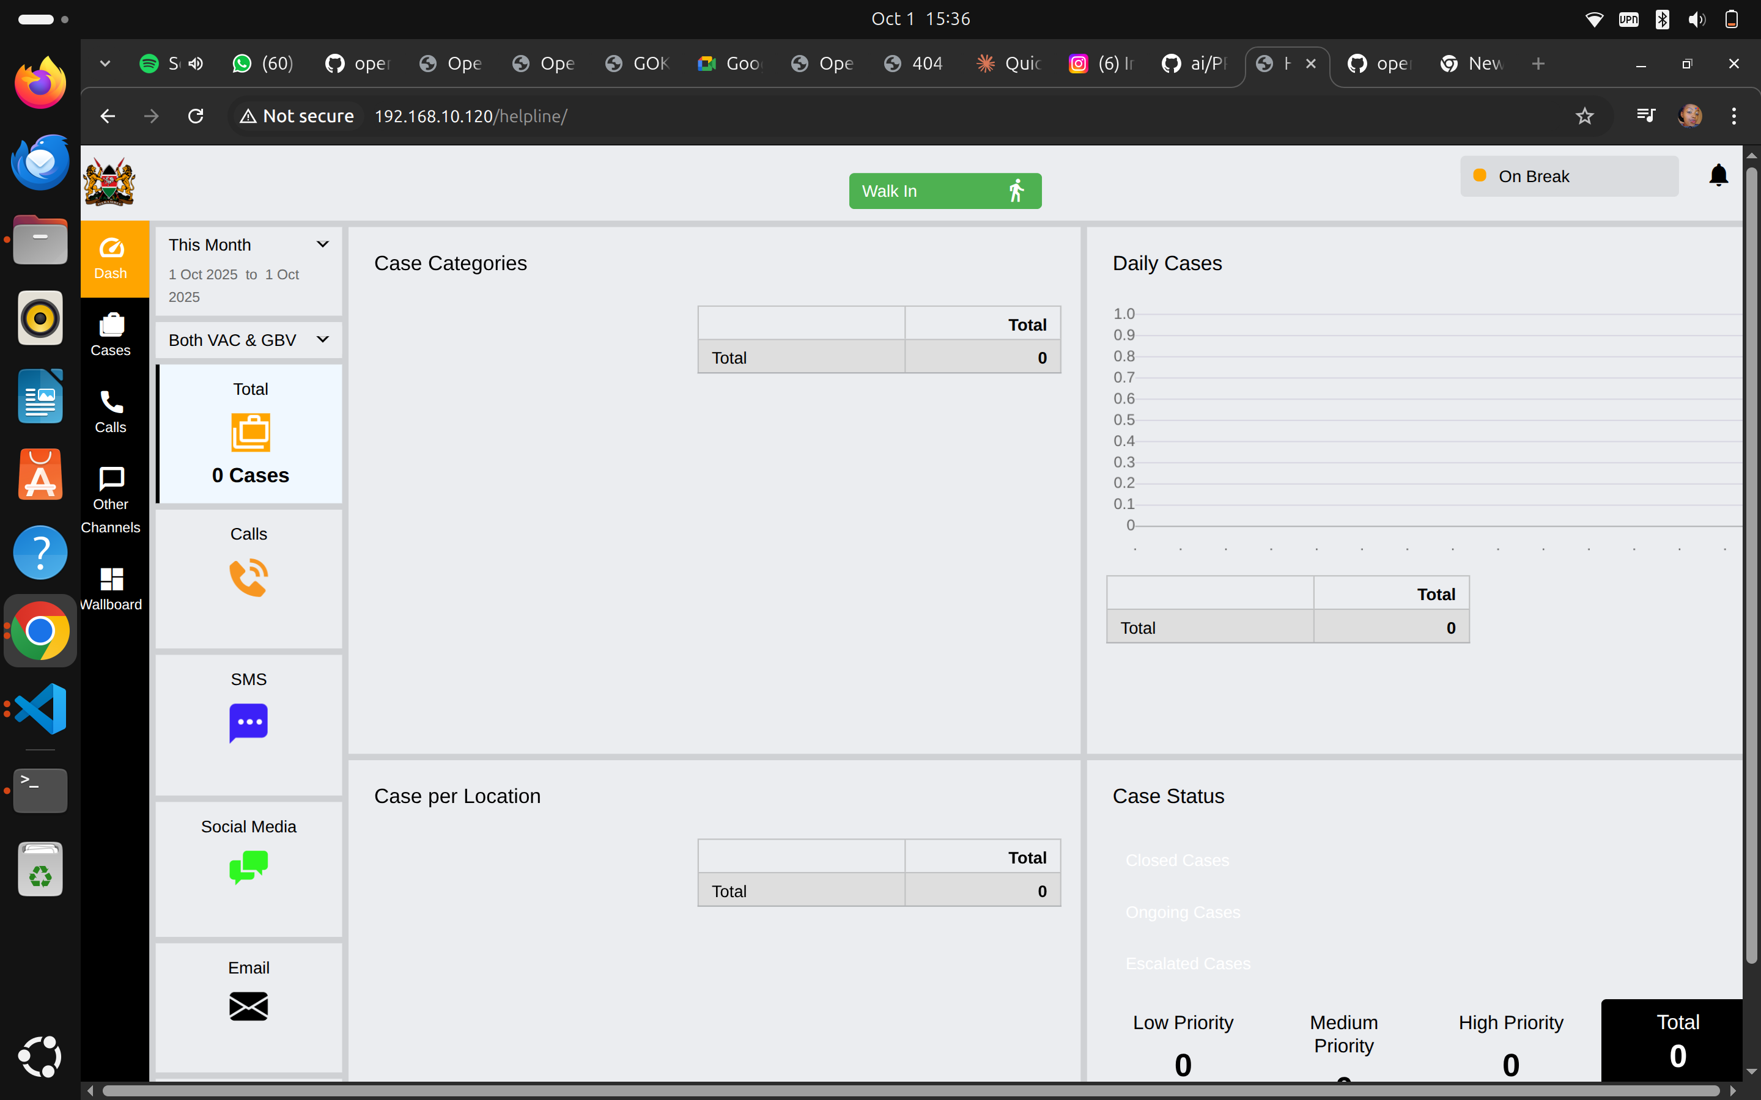Click the Email channel icon
This screenshot has width=1761, height=1100.
248,1006
